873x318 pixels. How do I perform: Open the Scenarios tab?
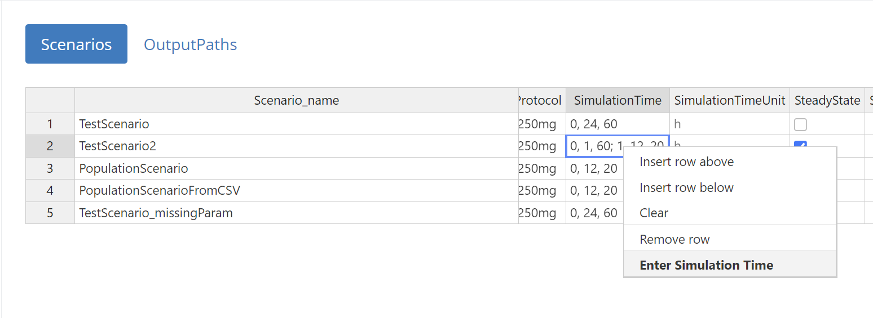click(76, 44)
